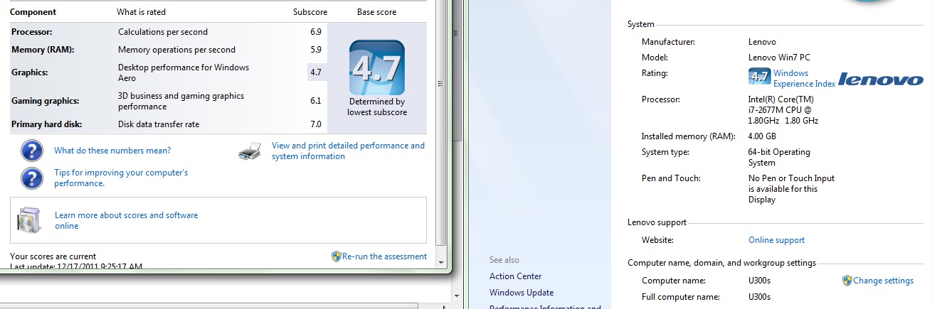Image resolution: width=932 pixels, height=309 pixels.
Task: Click 'Change settings' for computer name
Action: click(x=883, y=281)
